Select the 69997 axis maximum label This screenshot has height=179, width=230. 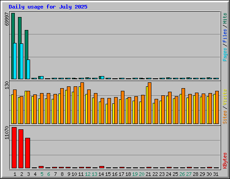[x=7, y=19]
